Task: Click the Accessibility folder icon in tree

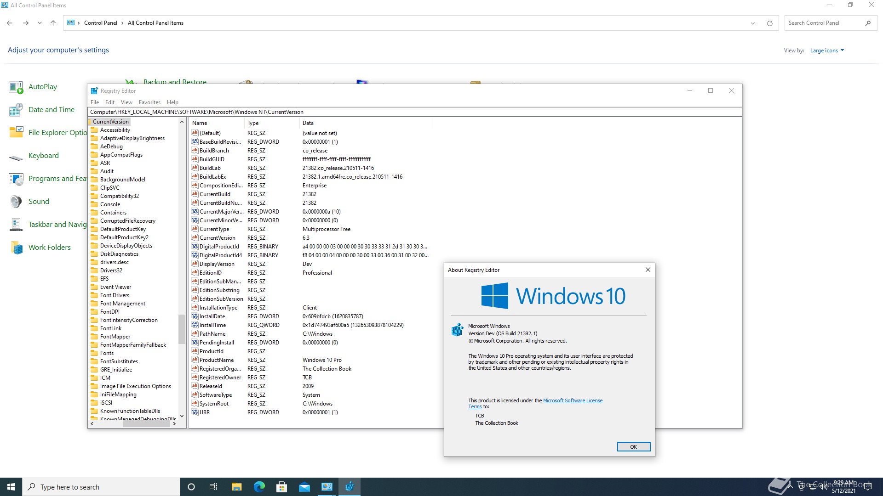Action: point(94,130)
